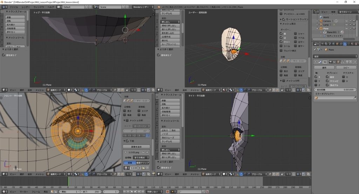Select the Modifiers wrench tab
Image resolution: width=359 pixels, height=194 pixels.
pyautogui.click(x=345, y=44)
